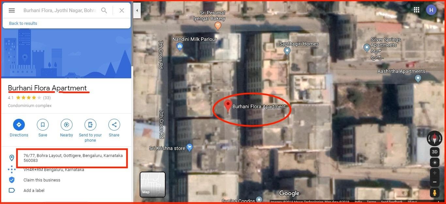Open the Google apps grid

(417, 10)
